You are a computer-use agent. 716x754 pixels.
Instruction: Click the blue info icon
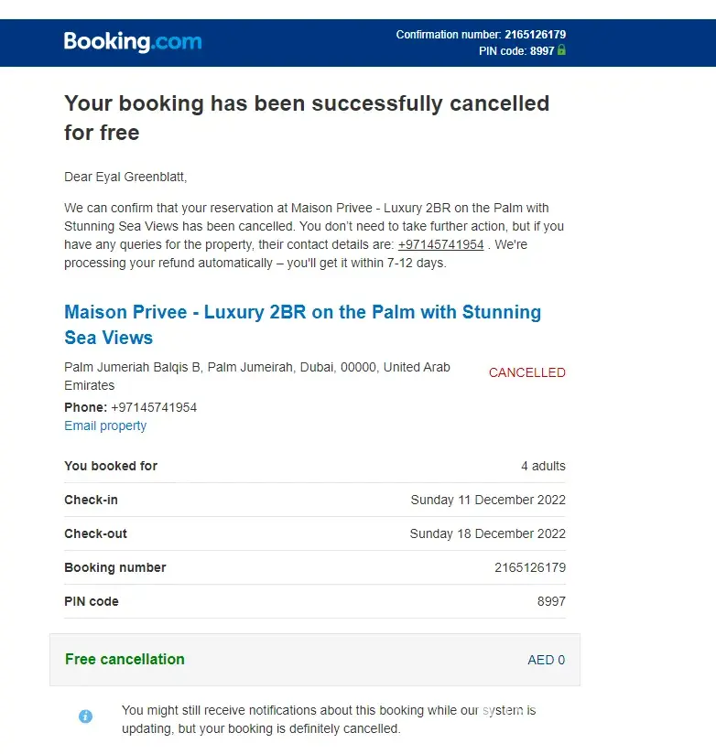85,716
